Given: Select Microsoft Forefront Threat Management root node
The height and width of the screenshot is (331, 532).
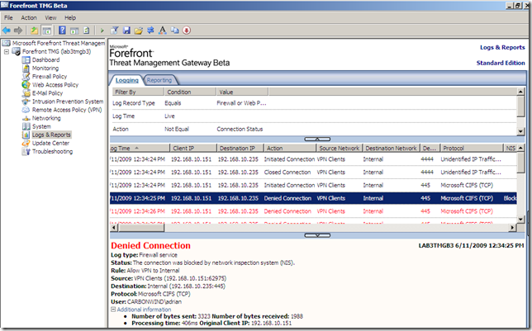Looking at the screenshot, I should [59, 43].
